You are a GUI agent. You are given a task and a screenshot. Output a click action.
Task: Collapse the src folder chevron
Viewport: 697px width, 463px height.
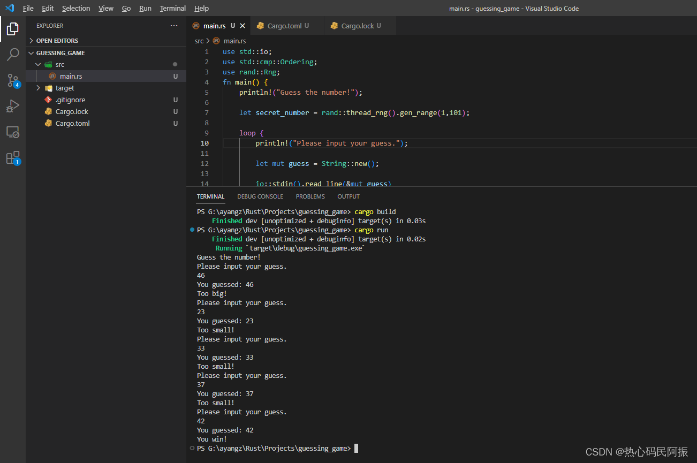tap(38, 64)
